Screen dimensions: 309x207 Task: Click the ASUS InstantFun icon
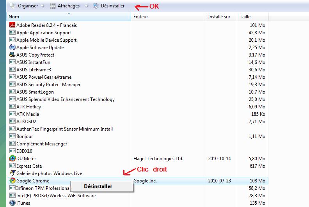12,62
